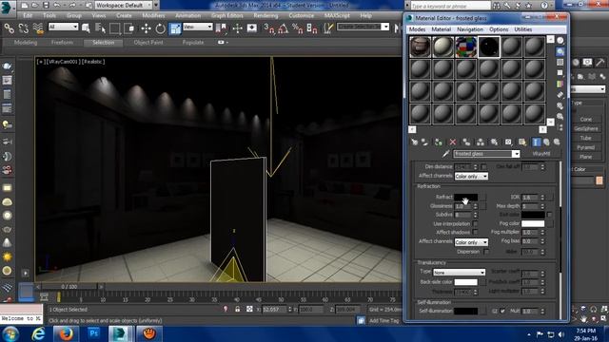Open the Customize menu
Image resolution: width=609 pixels, height=342 pixels.
pos(301,15)
